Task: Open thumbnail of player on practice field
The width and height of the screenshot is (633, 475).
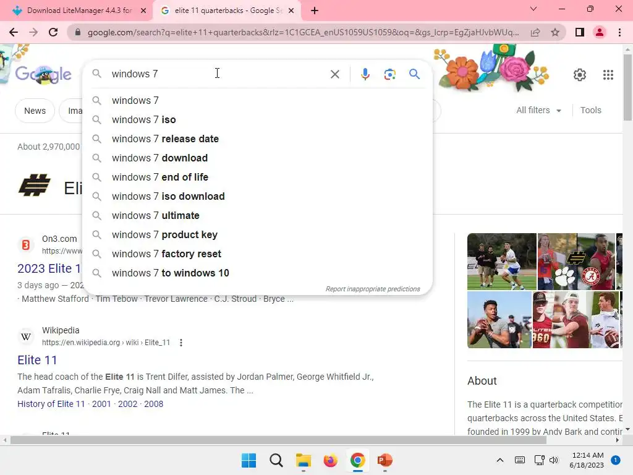Action: click(502, 262)
